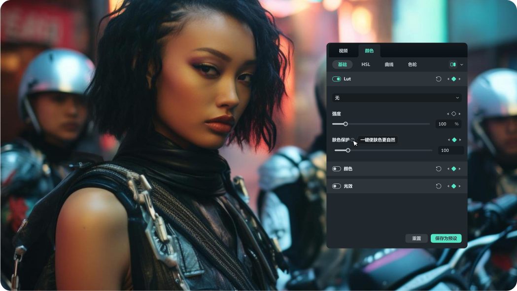This screenshot has height=291, width=517.
Task: Switch to the 曲线 sub-tab
Action: coord(389,64)
